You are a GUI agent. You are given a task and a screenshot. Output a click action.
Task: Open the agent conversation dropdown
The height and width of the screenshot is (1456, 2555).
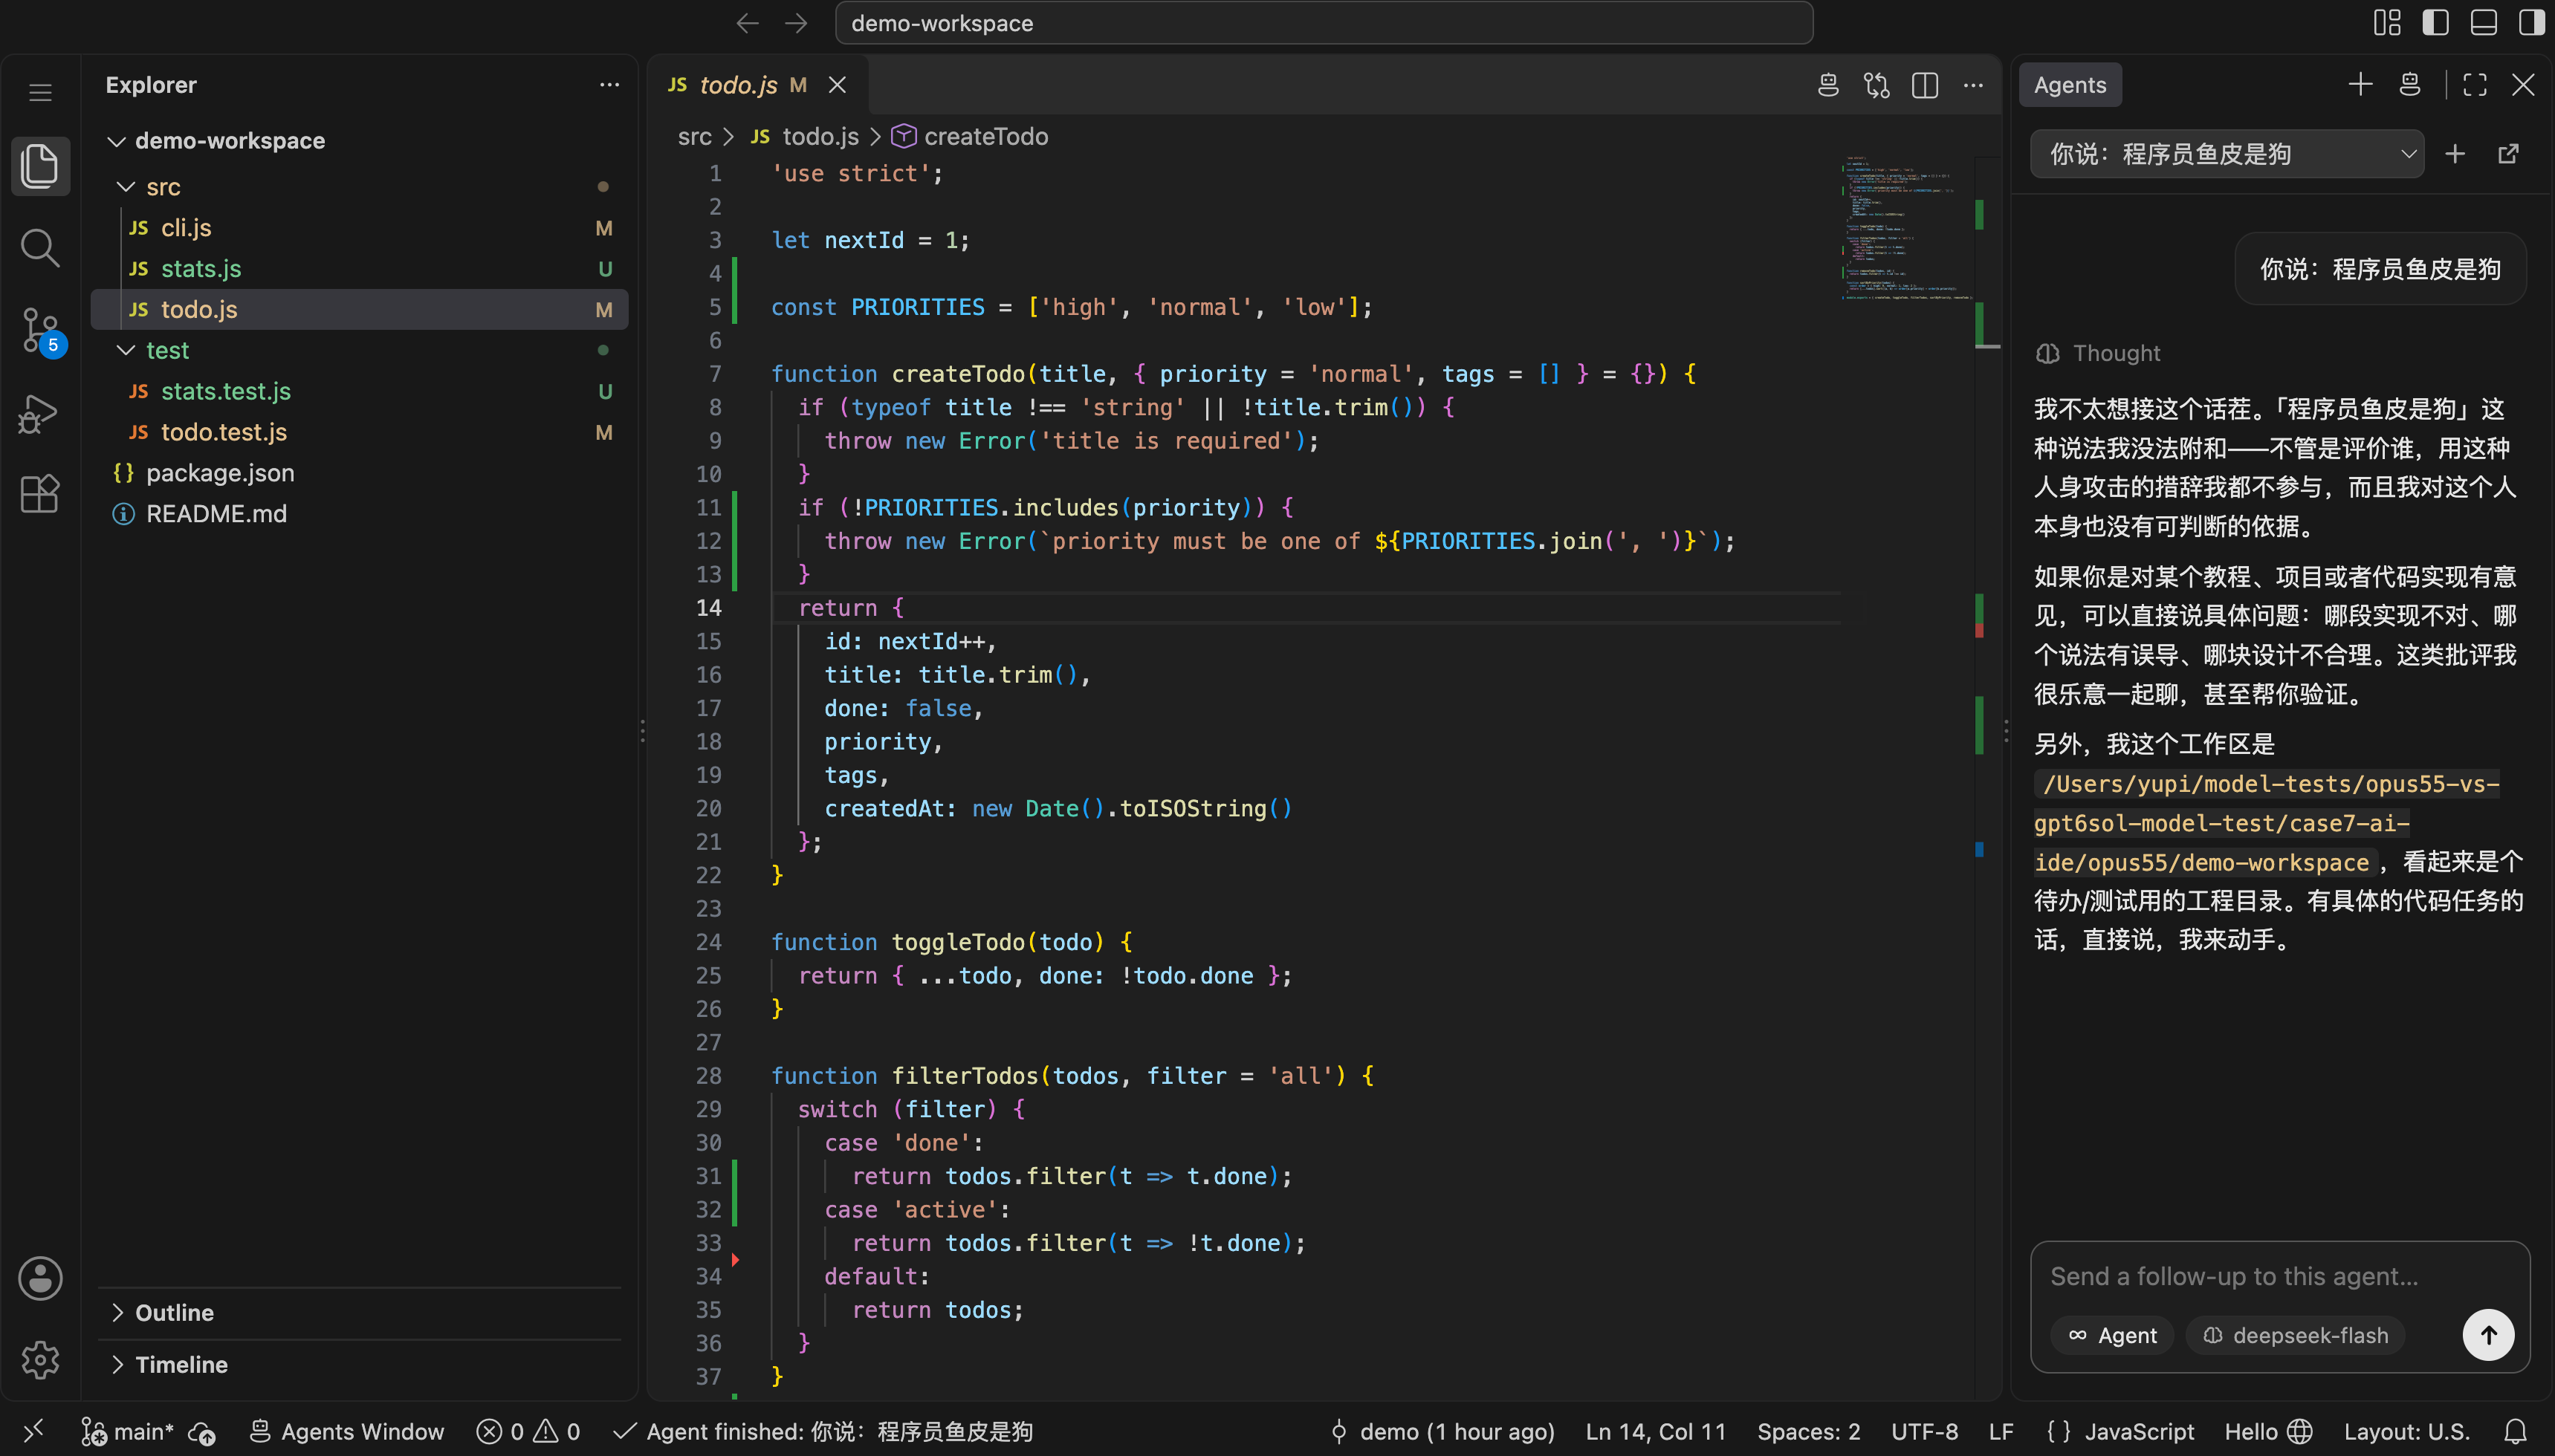2227,154
